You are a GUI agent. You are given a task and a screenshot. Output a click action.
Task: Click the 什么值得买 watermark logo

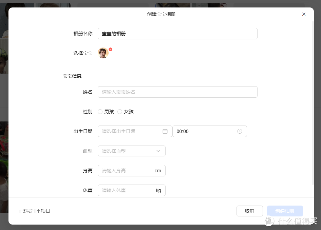[x=290, y=221]
